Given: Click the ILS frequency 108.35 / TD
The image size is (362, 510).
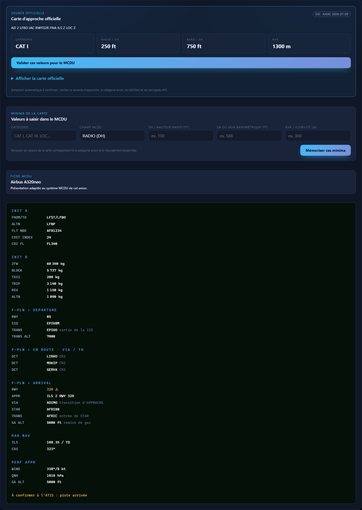Looking at the screenshot, I should 58,442.
